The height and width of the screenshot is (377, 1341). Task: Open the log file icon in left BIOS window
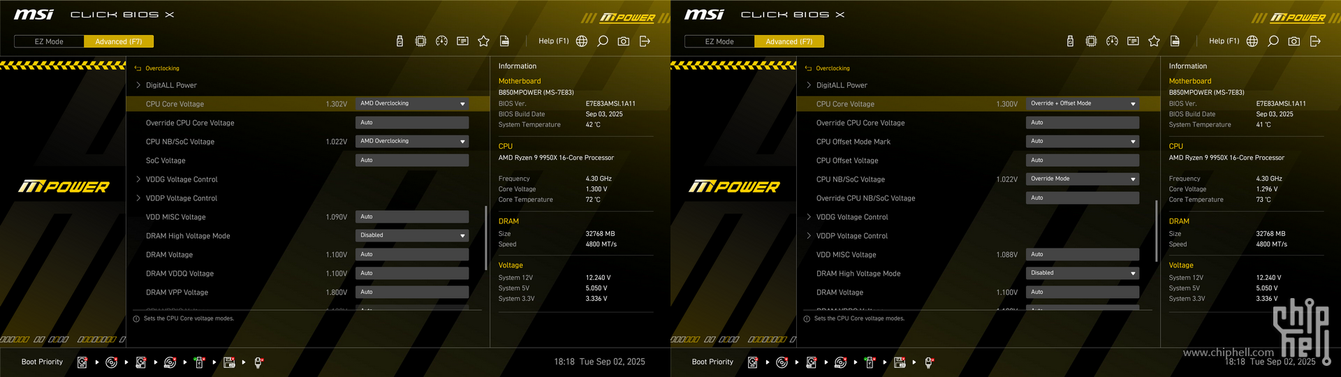[x=504, y=41]
